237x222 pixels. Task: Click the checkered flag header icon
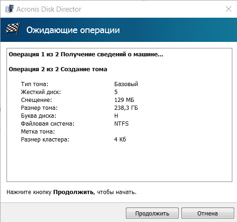13,29
